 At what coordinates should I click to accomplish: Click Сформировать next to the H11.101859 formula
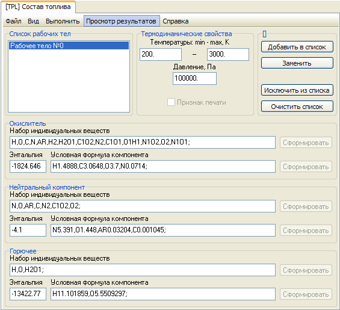pos(306,294)
